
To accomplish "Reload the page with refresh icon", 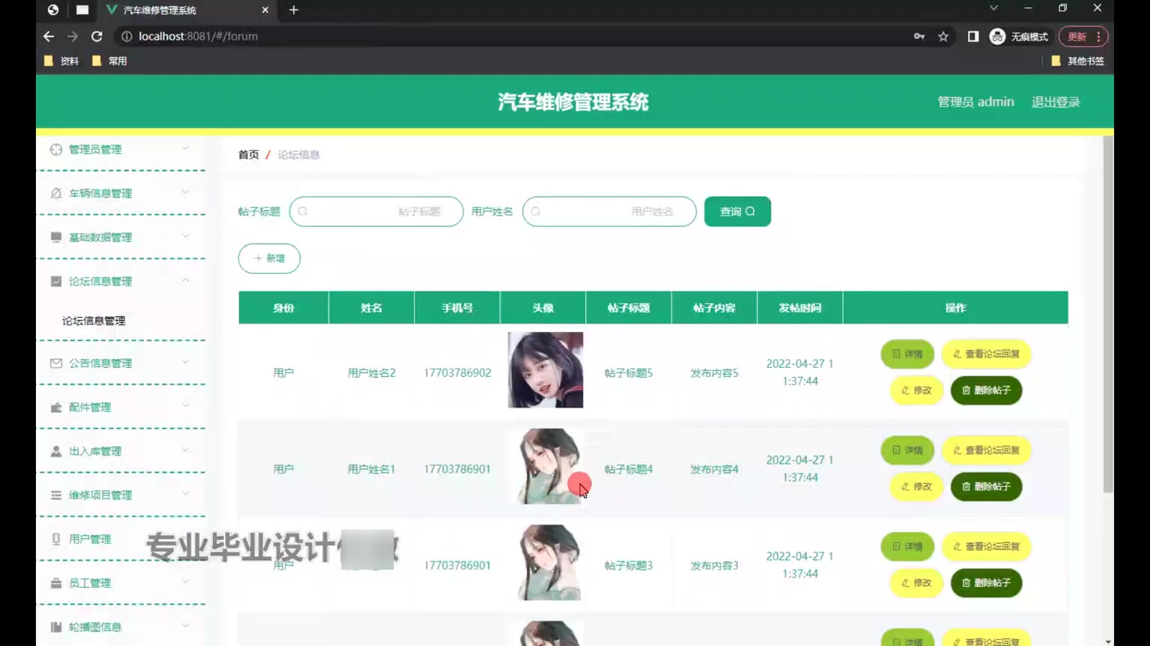I will pos(96,36).
